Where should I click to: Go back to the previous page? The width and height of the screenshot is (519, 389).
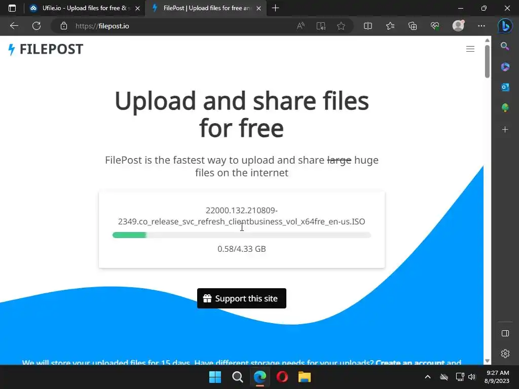pos(14,26)
